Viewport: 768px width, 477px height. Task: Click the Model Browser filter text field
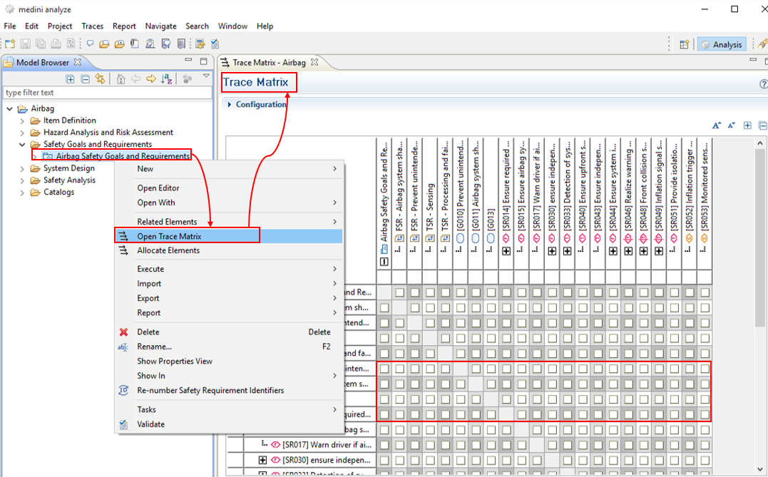click(x=107, y=93)
